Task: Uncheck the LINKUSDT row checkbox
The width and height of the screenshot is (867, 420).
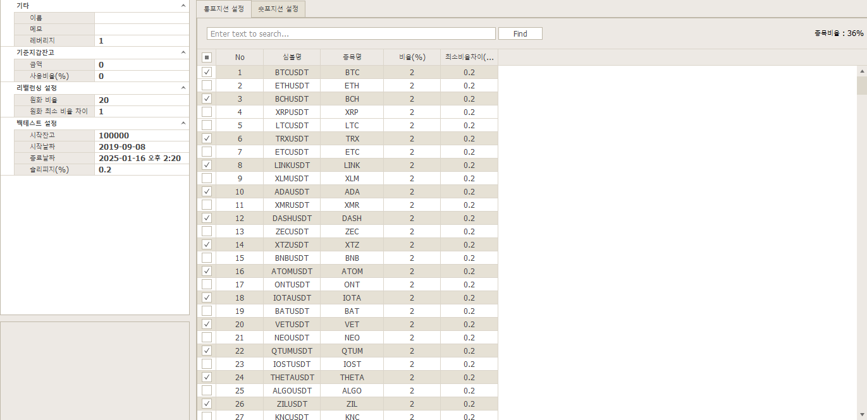Action: pyautogui.click(x=207, y=165)
